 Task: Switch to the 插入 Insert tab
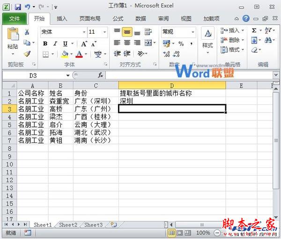[62, 18]
